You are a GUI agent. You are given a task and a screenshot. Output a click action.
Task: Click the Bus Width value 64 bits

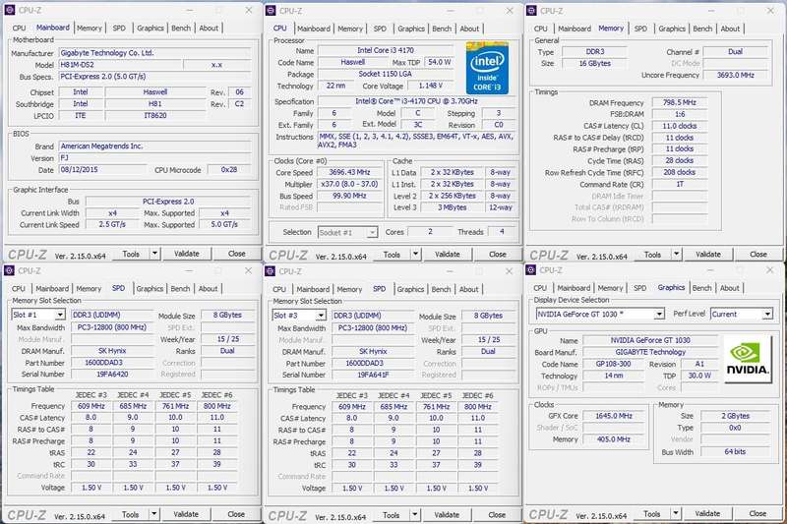[x=735, y=452]
